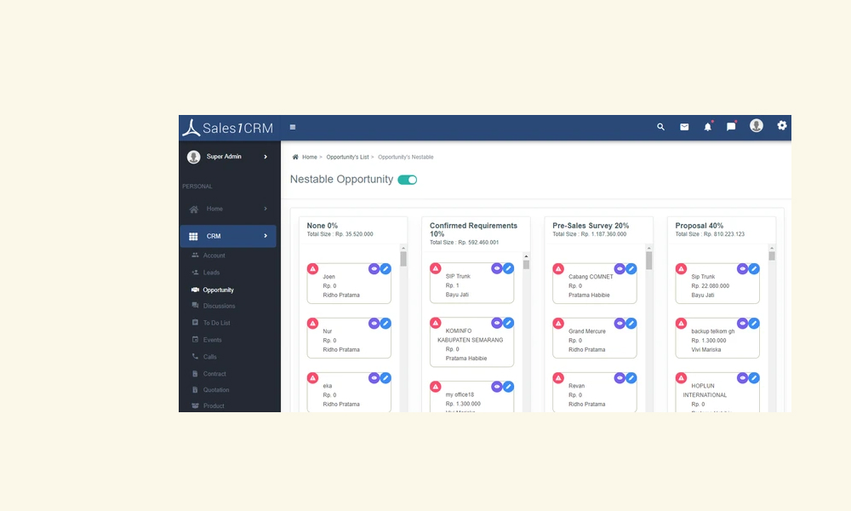Edit the Joen opportunity pencil icon

[386, 269]
